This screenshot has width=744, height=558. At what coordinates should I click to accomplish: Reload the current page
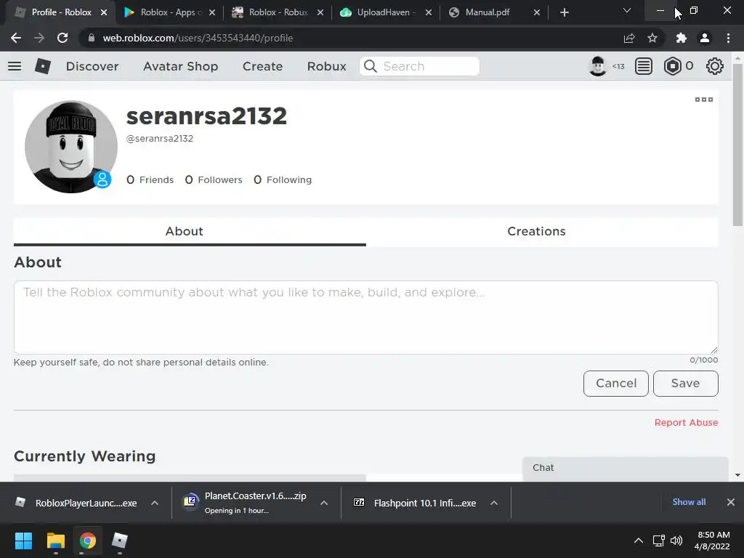62,38
